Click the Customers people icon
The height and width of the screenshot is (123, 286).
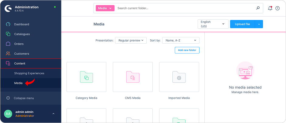(x=8, y=54)
